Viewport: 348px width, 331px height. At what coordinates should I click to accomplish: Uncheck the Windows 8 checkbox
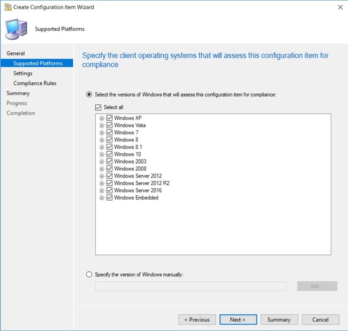click(110, 140)
